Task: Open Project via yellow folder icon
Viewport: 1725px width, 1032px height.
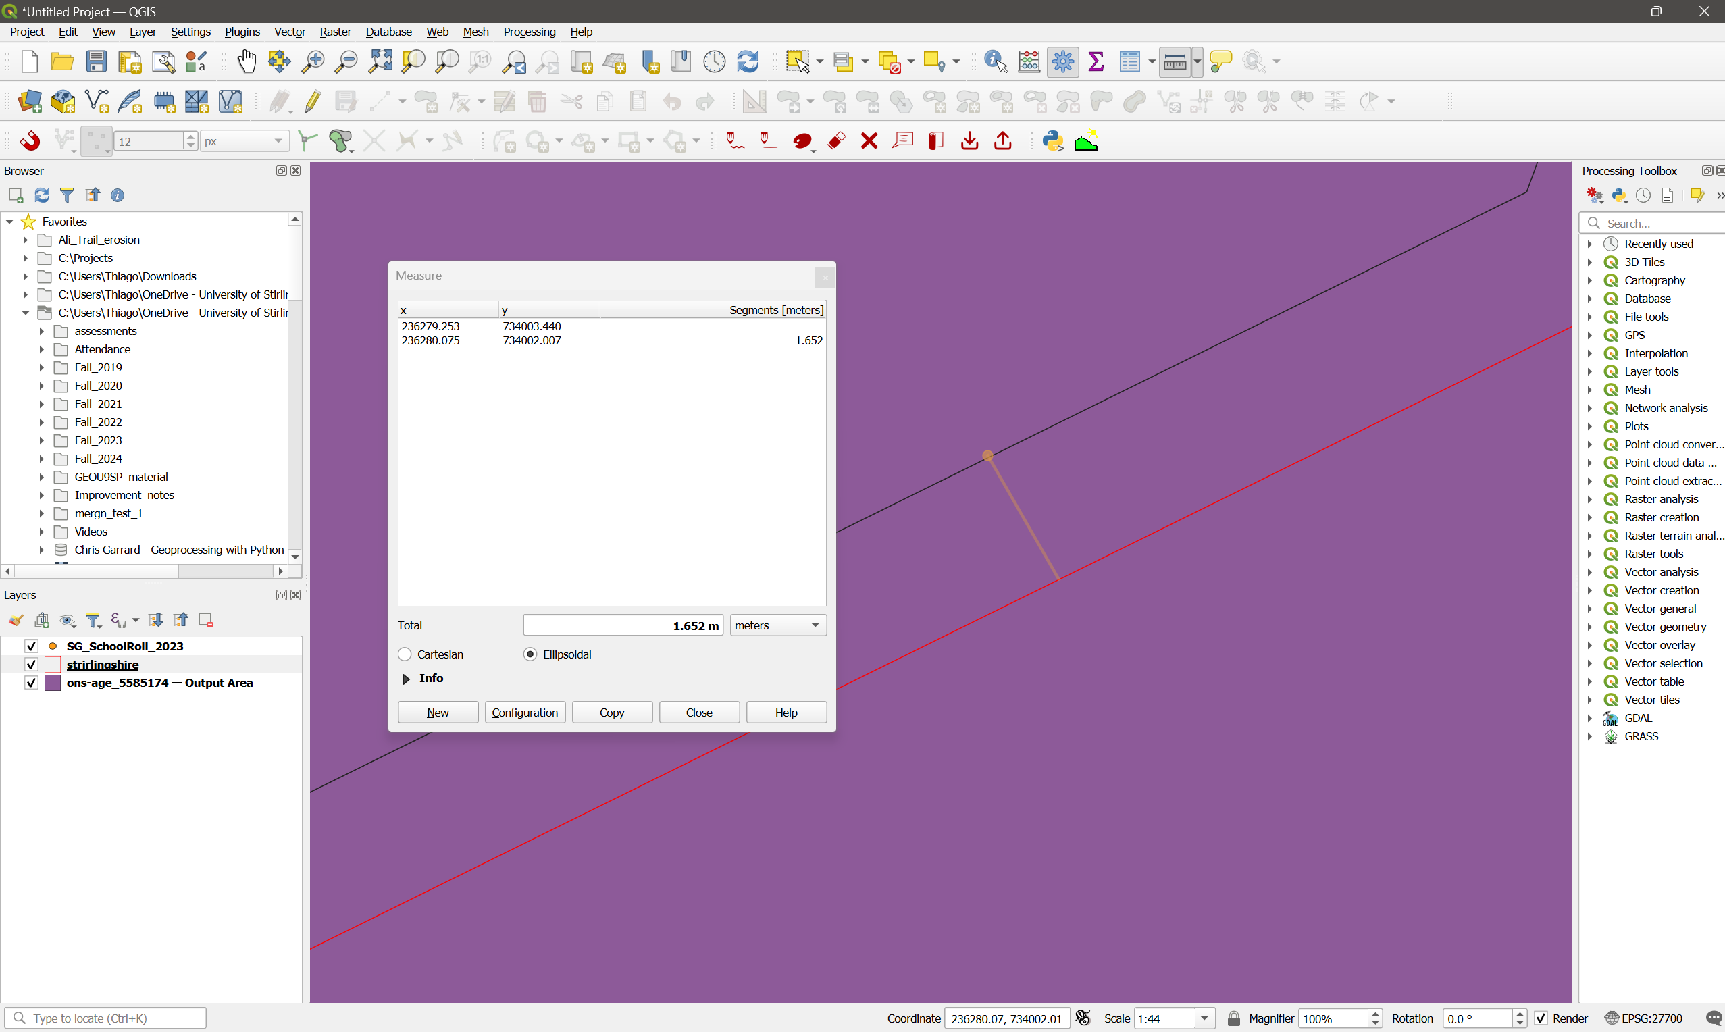Action: (63, 62)
